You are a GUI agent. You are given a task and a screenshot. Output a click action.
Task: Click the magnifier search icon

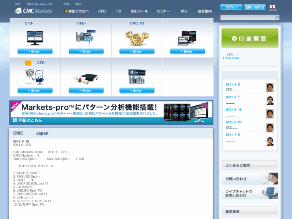coord(277,17)
